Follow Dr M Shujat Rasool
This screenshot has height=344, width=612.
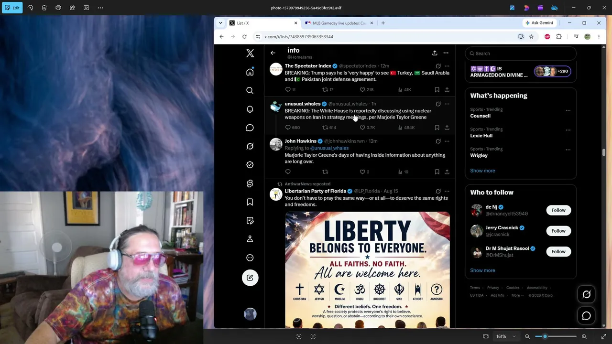(558, 251)
